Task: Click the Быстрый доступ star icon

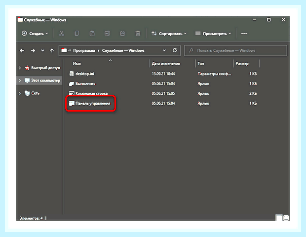Action: click(27, 68)
